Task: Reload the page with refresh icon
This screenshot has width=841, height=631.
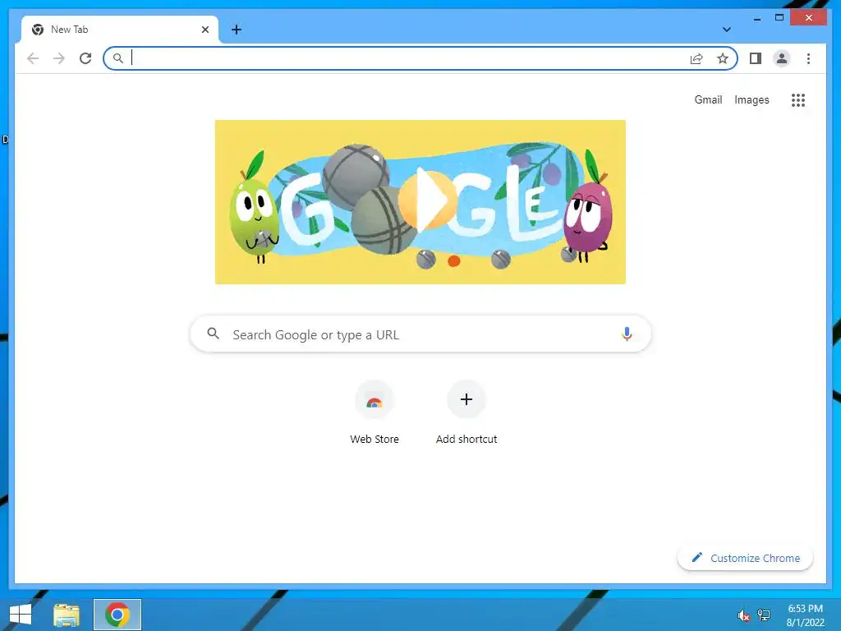Action: click(x=85, y=58)
